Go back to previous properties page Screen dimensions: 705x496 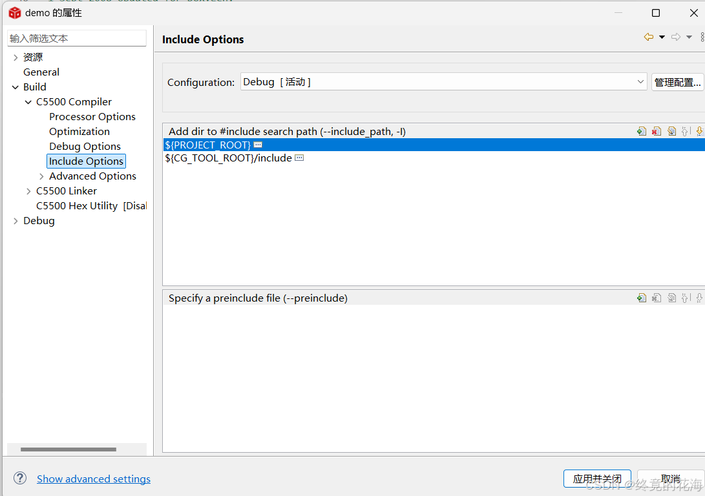[648, 37]
